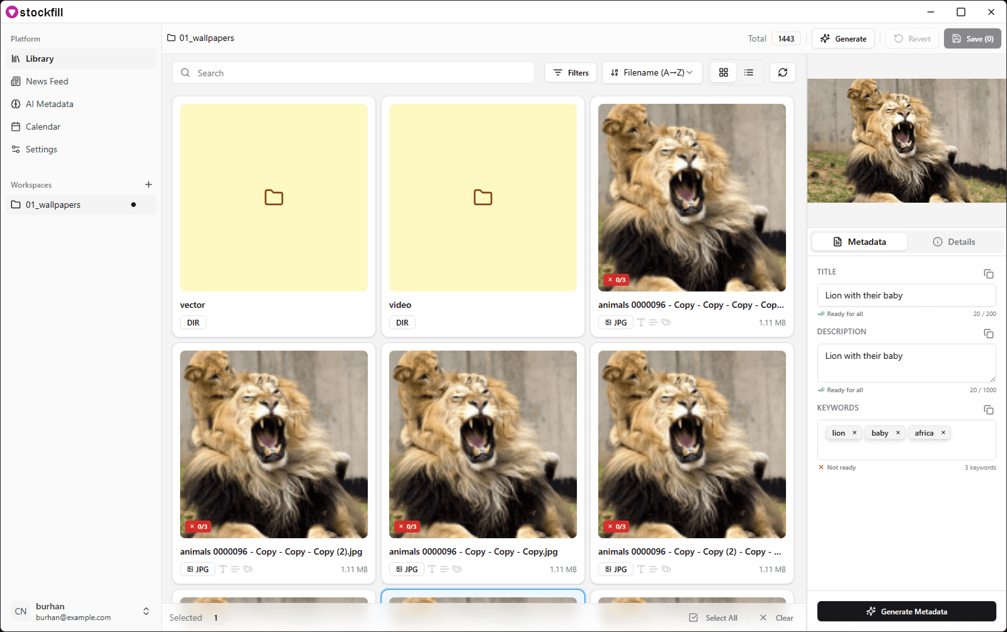1007x632 pixels.
Task: Open the Calendar view
Action: (x=81, y=127)
